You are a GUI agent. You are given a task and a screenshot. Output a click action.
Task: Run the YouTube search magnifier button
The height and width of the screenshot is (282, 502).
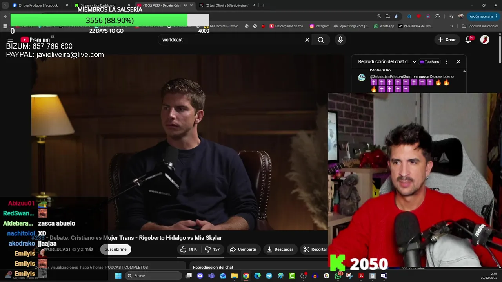[x=321, y=40]
